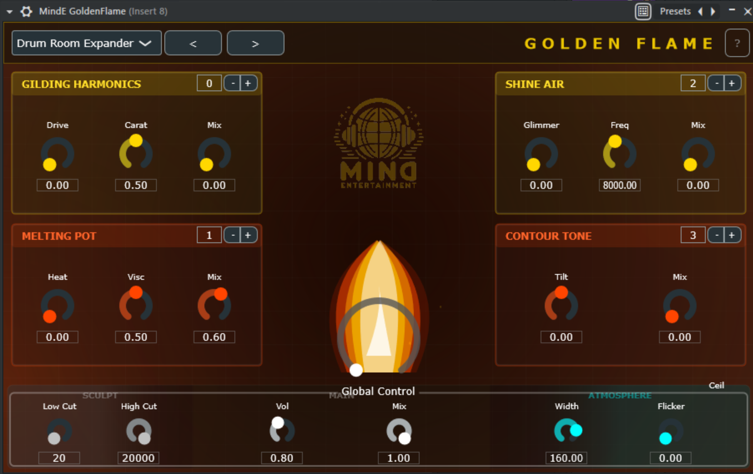Decrease Contour Tone order with minus button

click(717, 235)
